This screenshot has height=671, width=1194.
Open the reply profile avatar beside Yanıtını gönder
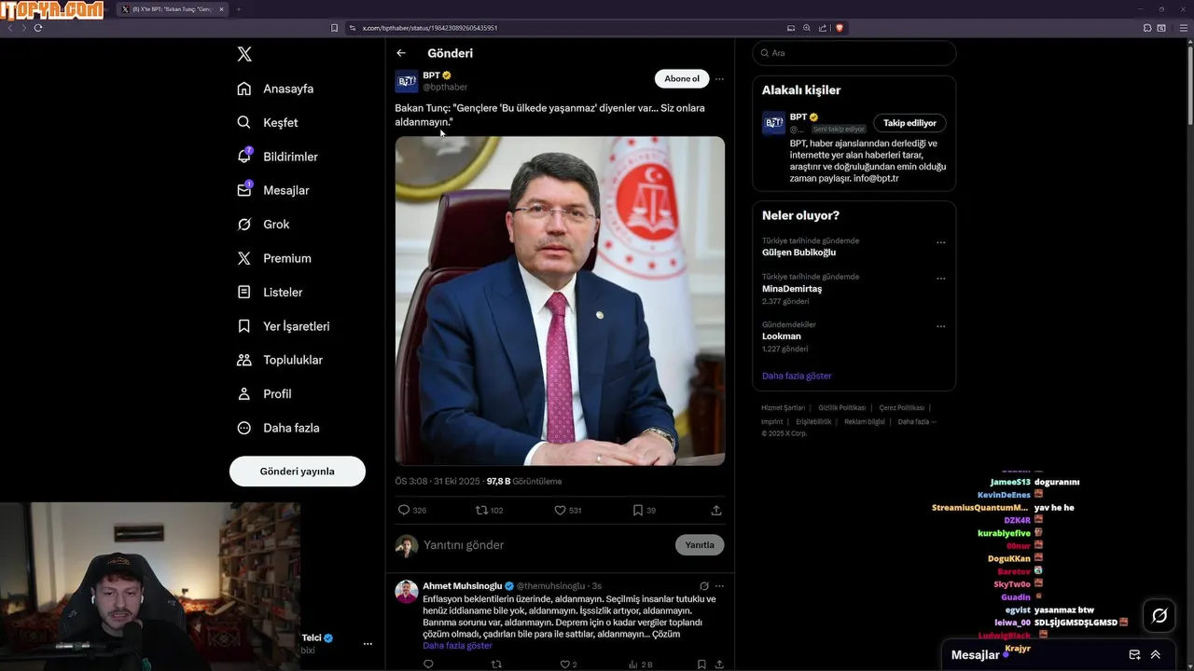pyautogui.click(x=407, y=546)
